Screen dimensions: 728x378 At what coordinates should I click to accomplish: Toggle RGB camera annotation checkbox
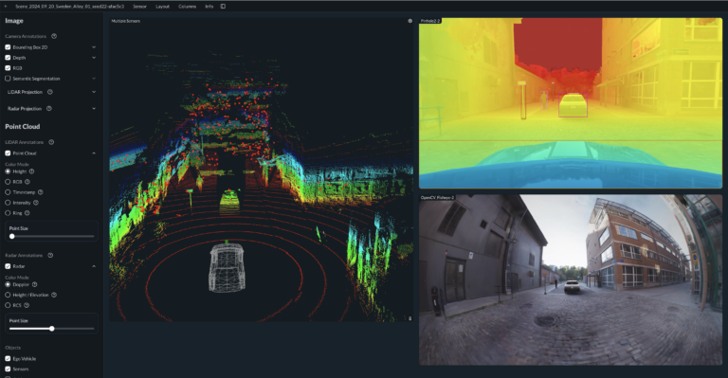click(x=8, y=68)
